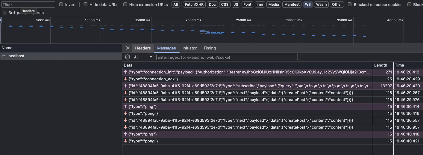Select the Fetch/XHR filter button
423x155 pixels.
click(x=194, y=4)
